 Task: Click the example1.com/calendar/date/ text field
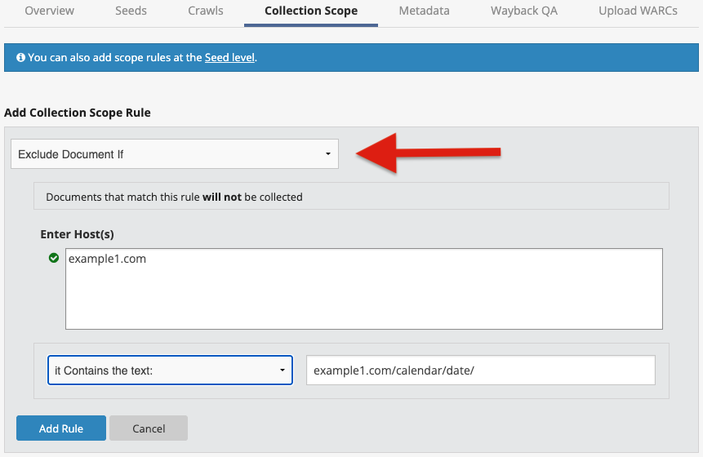pos(481,370)
